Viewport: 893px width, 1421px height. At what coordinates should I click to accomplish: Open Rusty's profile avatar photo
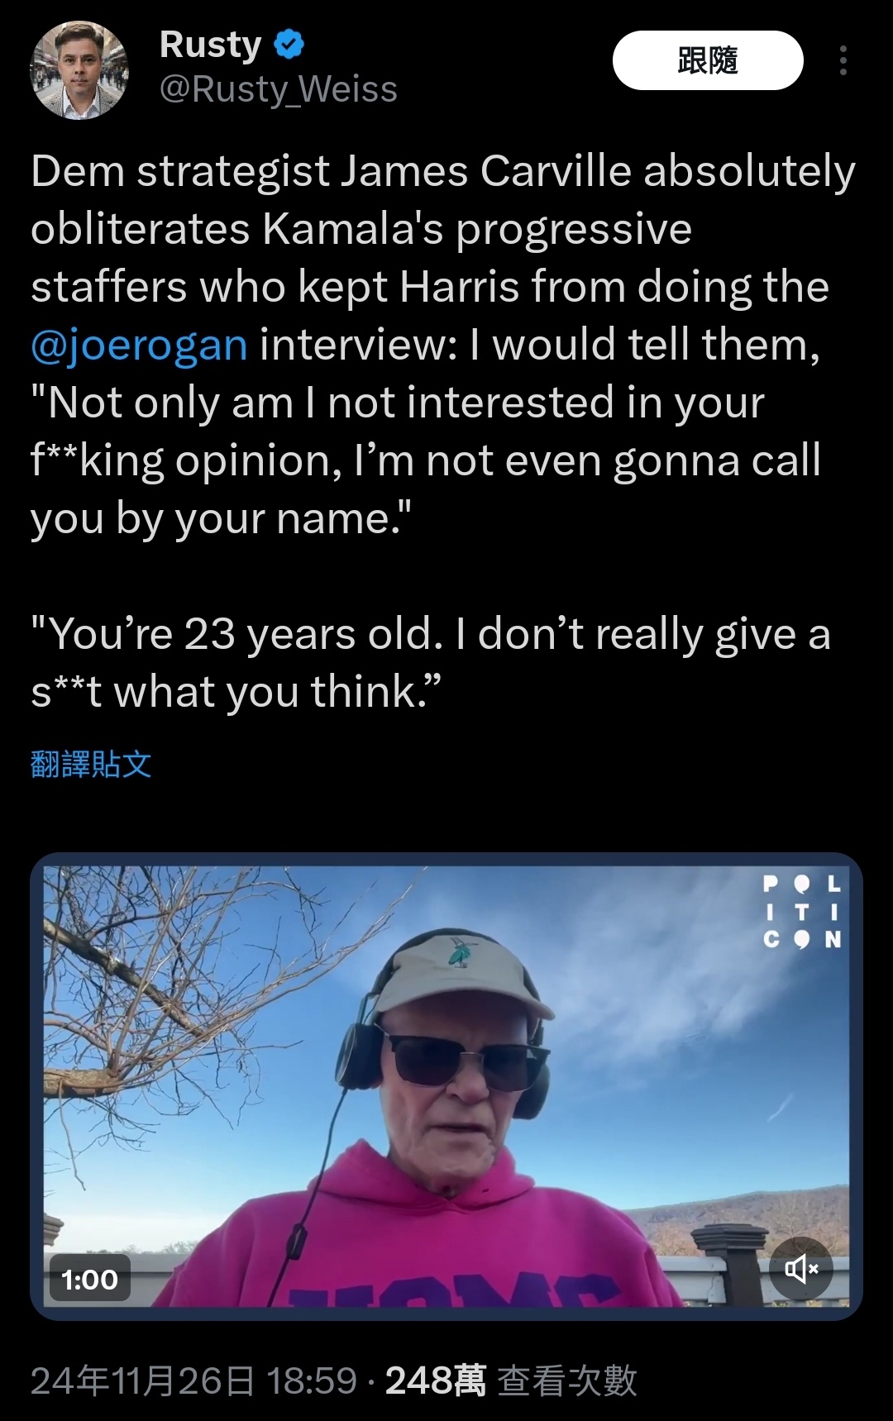[79, 70]
